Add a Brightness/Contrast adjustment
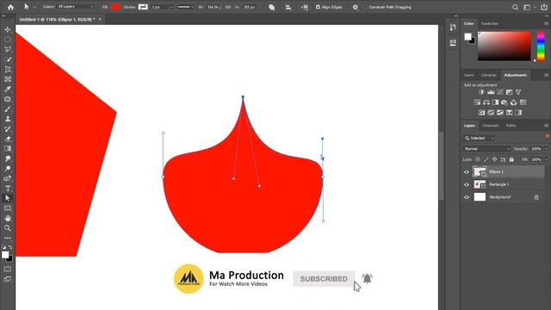The width and height of the screenshot is (551, 310). point(482,92)
